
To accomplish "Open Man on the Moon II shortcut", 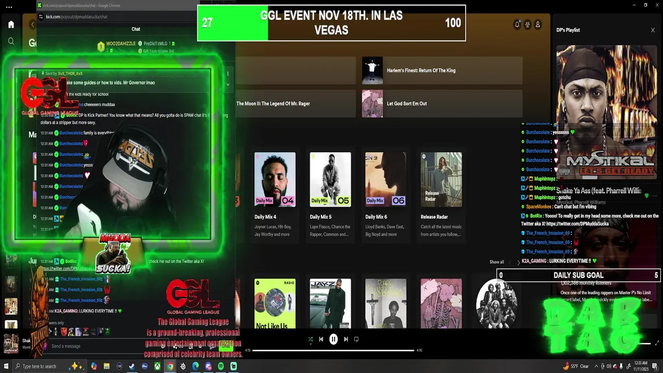I will [295, 104].
